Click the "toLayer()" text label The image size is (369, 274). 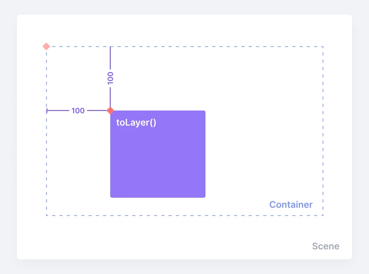136,122
